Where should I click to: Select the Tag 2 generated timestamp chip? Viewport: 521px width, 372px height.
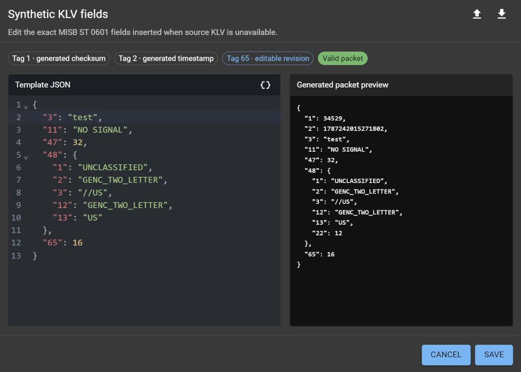(166, 59)
